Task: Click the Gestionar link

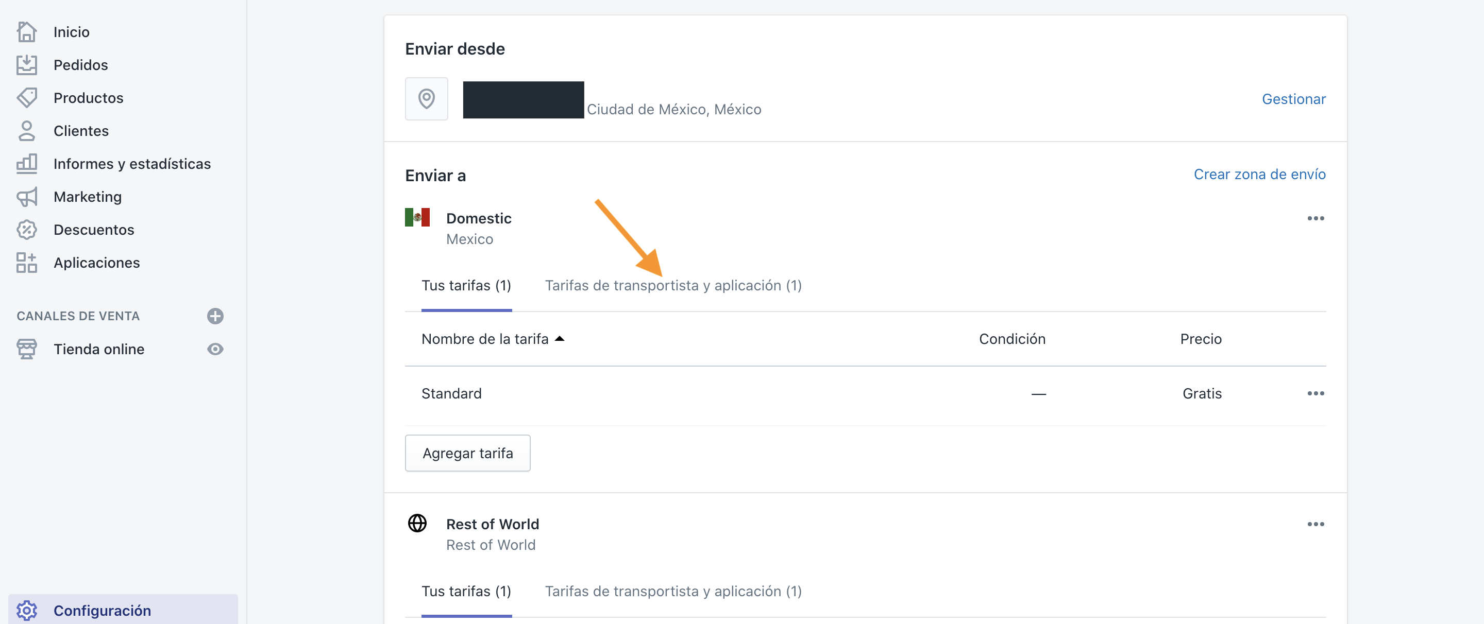Action: point(1293,99)
